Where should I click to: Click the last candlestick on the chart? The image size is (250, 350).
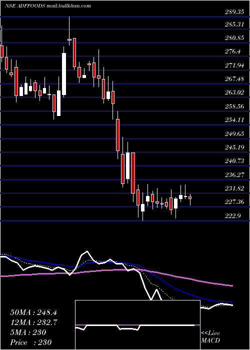pyautogui.click(x=190, y=198)
